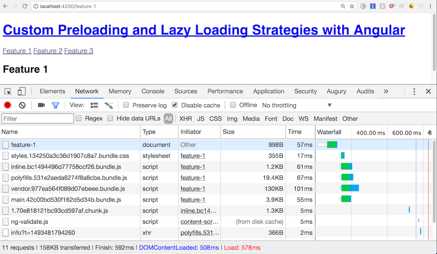Open the Console tab

(x=153, y=91)
